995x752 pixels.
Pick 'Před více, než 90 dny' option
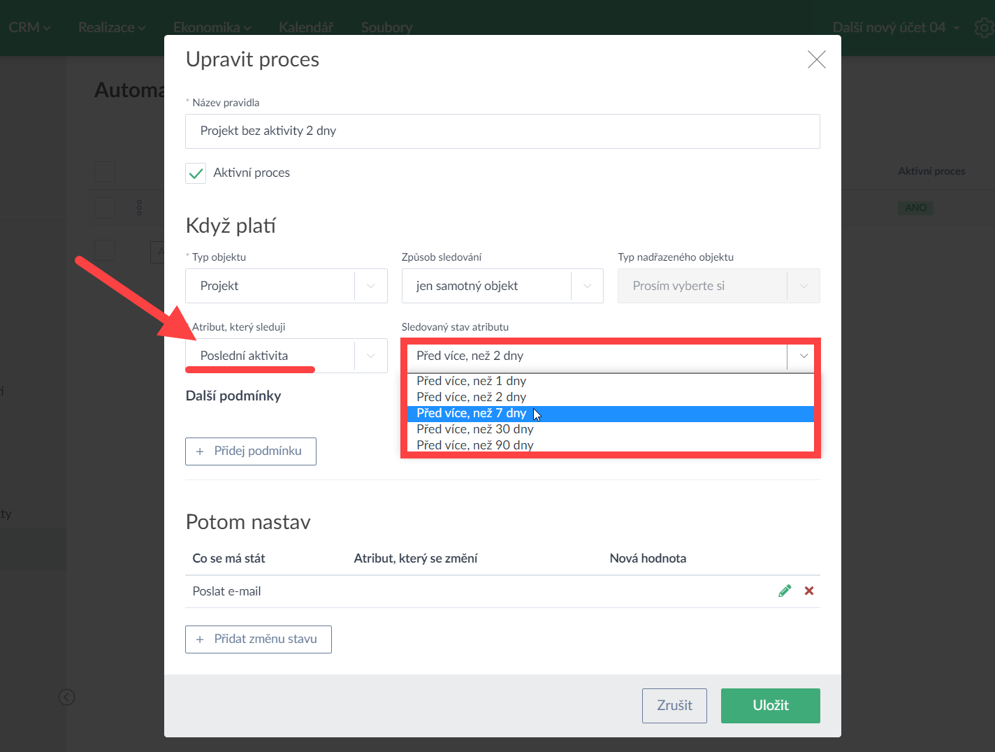click(x=475, y=445)
